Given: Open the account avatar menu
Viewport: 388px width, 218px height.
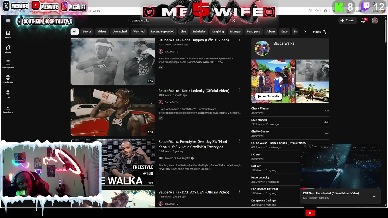Looking at the screenshot, I should tap(375, 21).
